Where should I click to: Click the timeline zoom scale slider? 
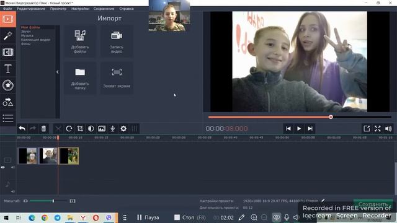point(53,201)
